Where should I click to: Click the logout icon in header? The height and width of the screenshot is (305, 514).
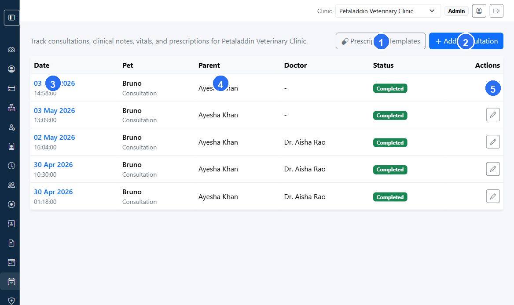496,11
